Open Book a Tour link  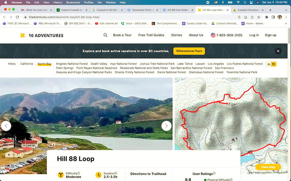point(122,35)
